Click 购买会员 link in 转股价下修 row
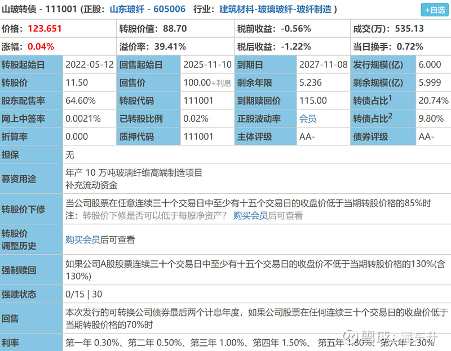The image size is (451, 351). point(250,216)
